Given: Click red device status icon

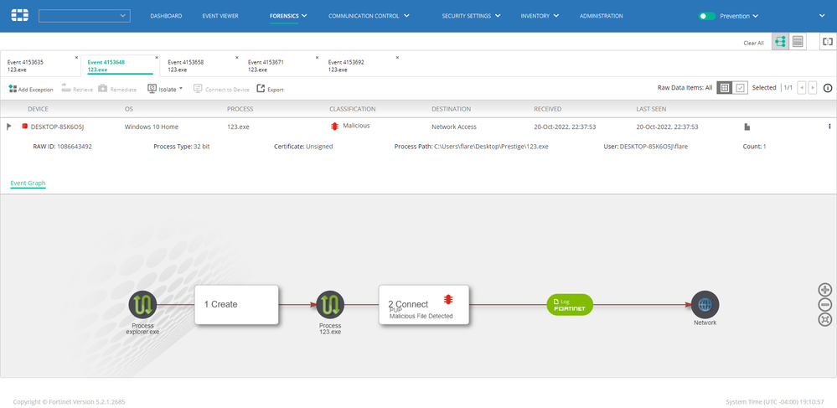Looking at the screenshot, I should (x=24, y=126).
